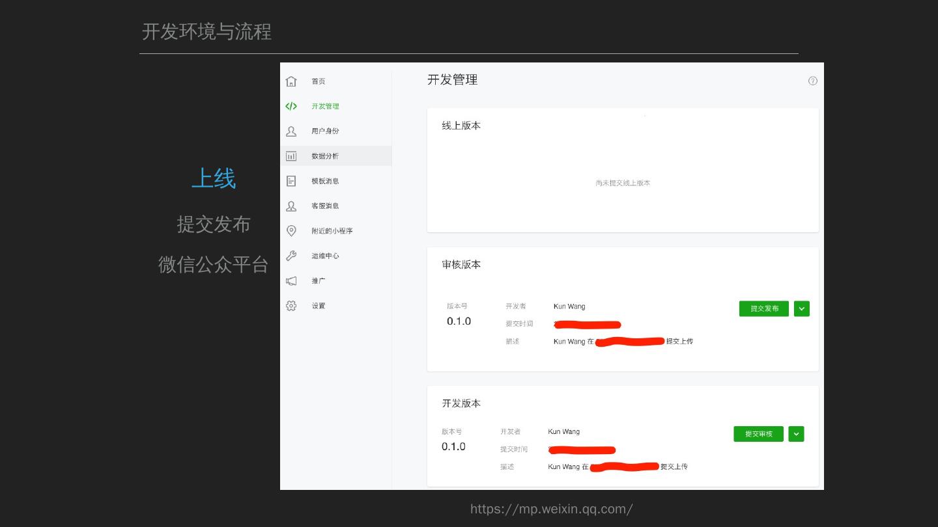
Task: Expand dropdown arrow beside 提交发布 button
Action: pyautogui.click(x=802, y=308)
